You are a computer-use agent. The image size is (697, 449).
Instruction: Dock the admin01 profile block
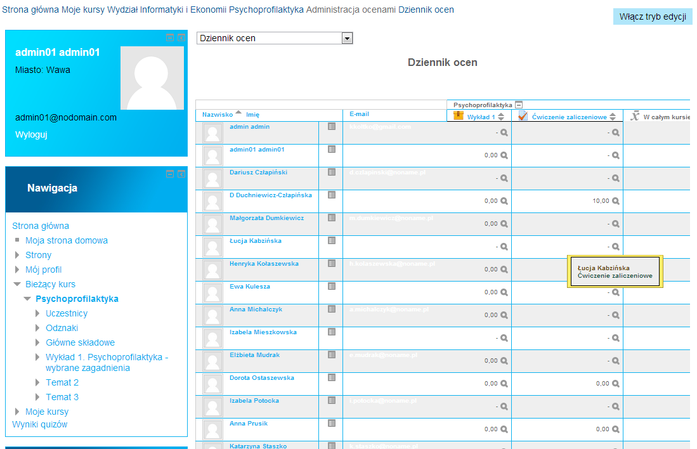tap(181, 38)
